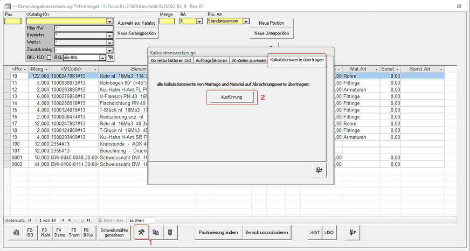
Task: Click the Suchen search field
Action: (x=141, y=220)
